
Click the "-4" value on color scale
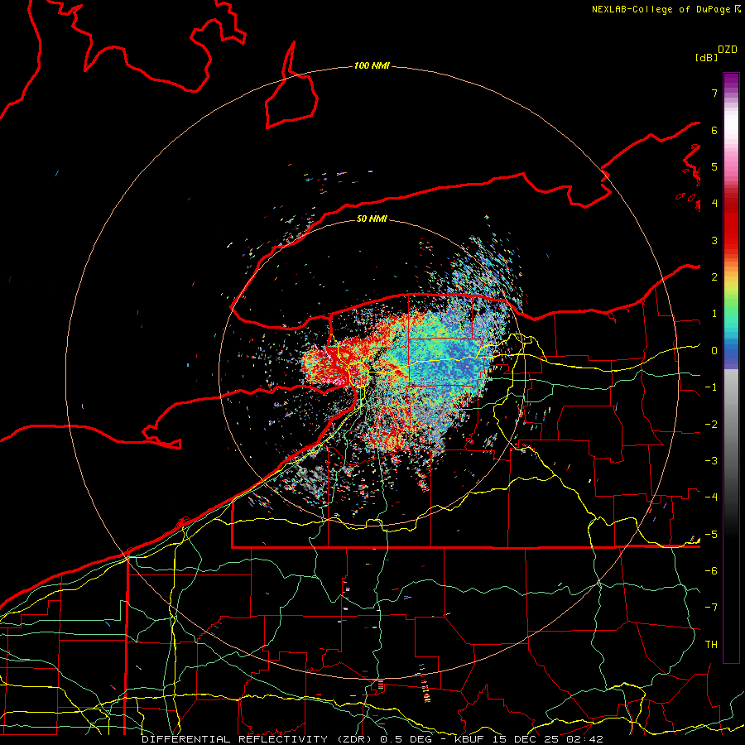[711, 497]
